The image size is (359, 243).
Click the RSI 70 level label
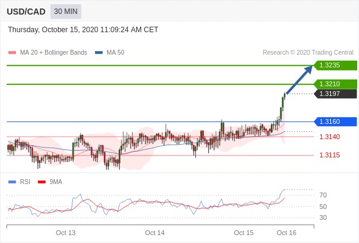(323, 195)
